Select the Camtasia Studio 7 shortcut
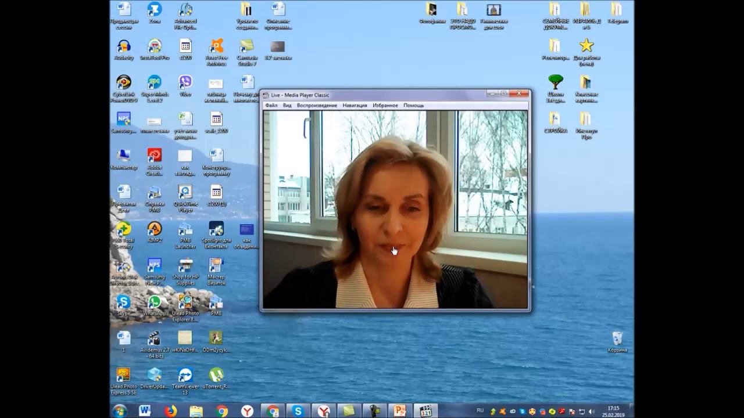 [x=247, y=53]
